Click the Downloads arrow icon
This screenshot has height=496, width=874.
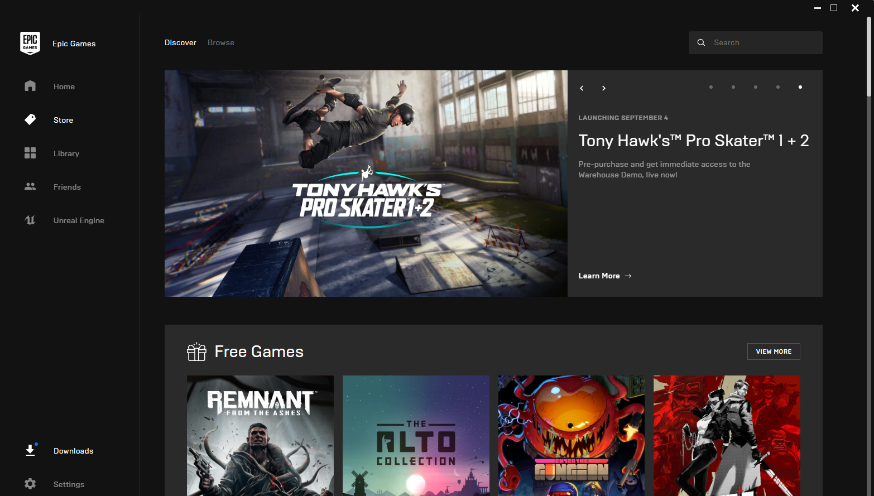(x=30, y=450)
